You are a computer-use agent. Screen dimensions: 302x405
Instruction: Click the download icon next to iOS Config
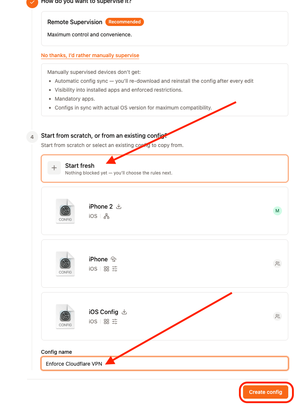pos(124,312)
